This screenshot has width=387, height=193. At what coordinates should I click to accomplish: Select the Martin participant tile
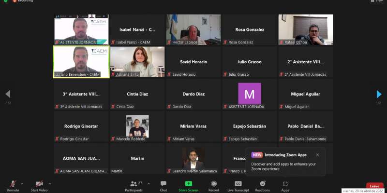click(x=137, y=159)
